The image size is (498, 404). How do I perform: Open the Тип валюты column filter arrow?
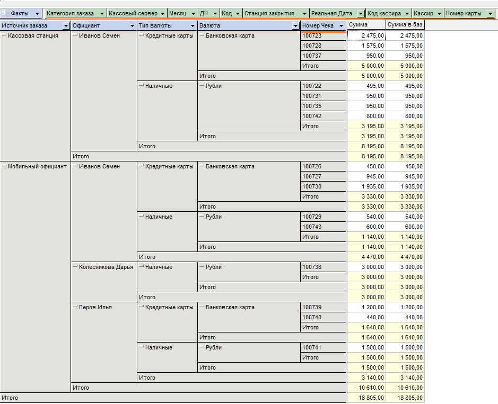pyautogui.click(x=193, y=25)
